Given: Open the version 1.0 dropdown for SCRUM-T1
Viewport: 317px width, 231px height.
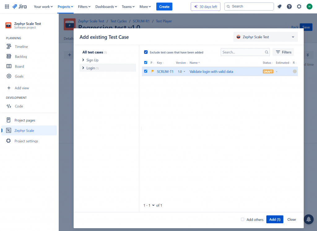Looking at the screenshot, I should pos(181,72).
